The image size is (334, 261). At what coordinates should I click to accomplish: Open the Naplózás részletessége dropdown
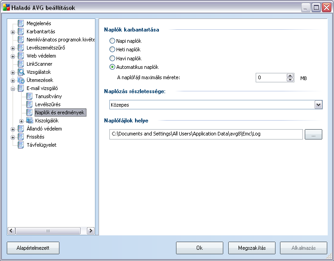[x=318, y=105]
